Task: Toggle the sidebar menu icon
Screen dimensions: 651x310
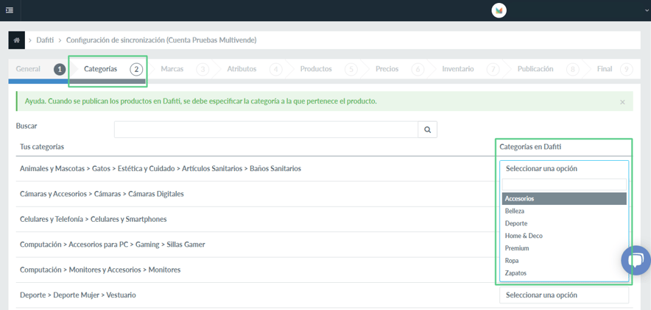Action: pos(9,10)
